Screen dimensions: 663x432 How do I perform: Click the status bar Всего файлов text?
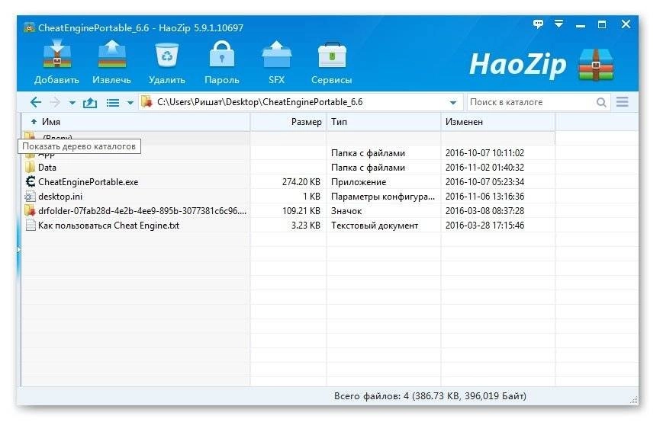(430, 396)
